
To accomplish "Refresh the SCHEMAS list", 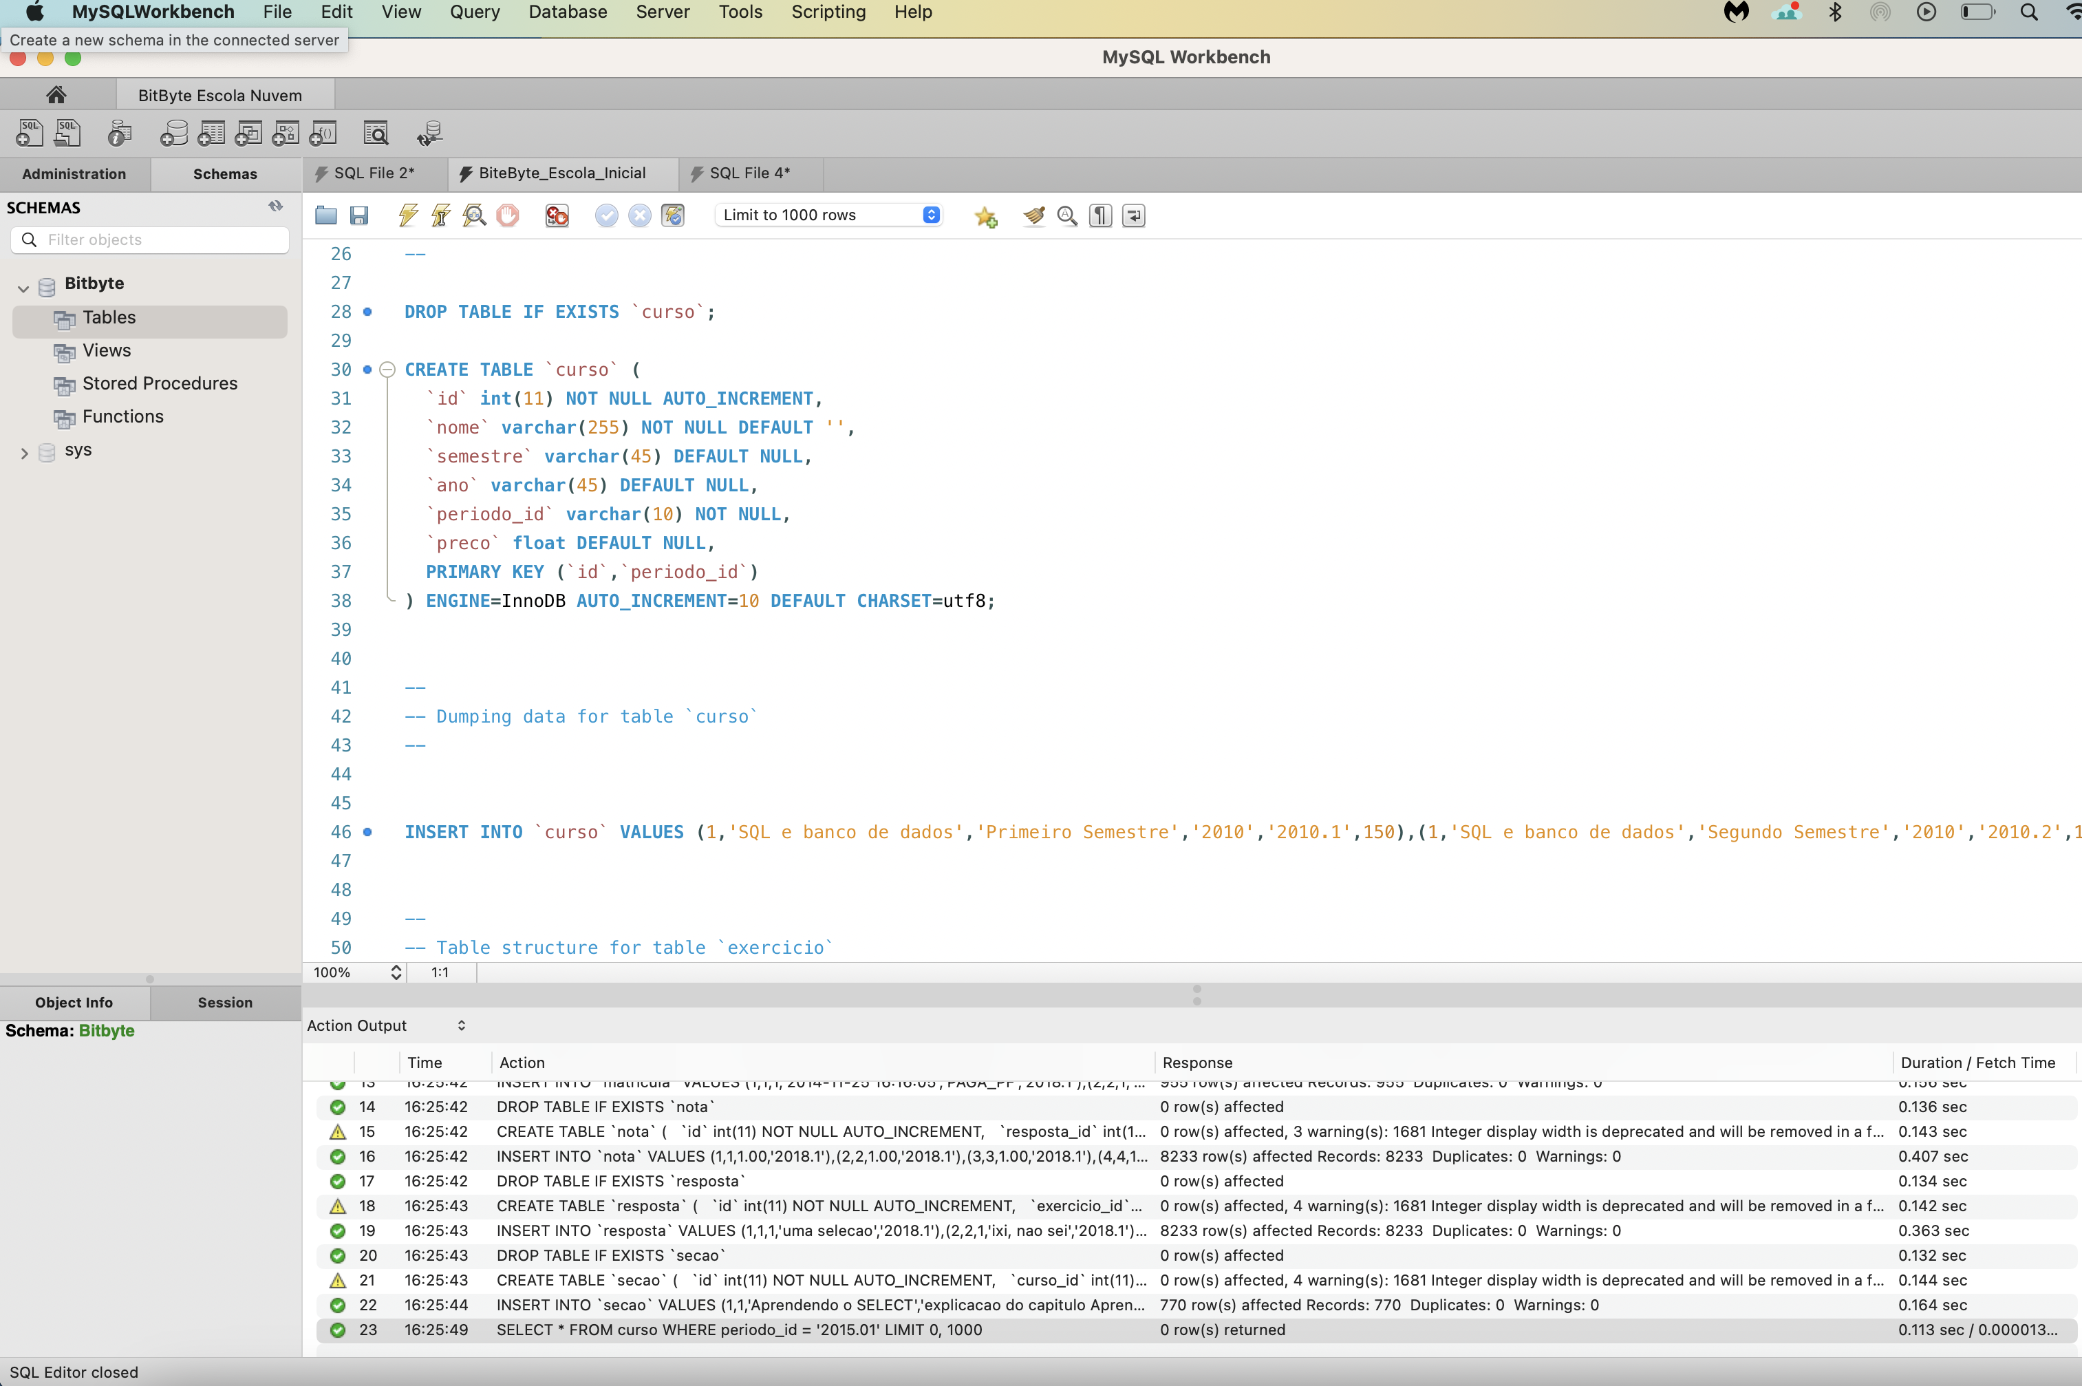I will tap(276, 207).
